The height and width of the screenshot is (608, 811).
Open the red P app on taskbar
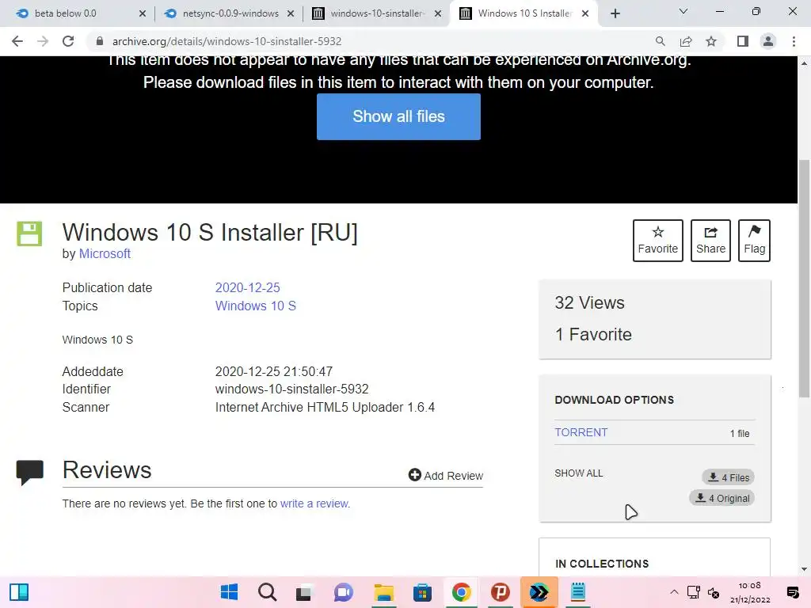(501, 592)
